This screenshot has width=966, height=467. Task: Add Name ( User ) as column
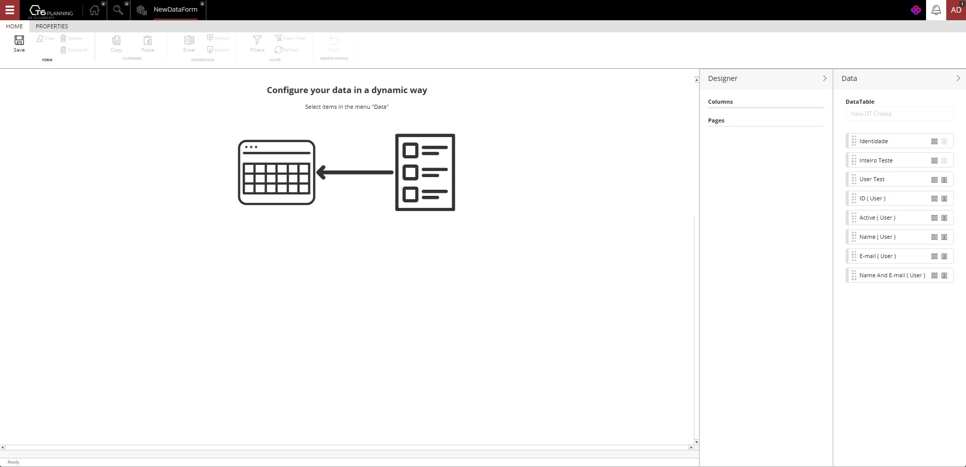934,237
